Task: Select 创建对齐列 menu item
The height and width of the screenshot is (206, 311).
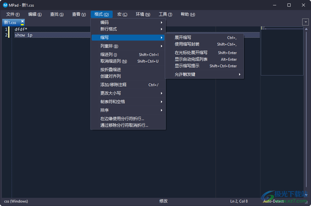Action: (128, 76)
